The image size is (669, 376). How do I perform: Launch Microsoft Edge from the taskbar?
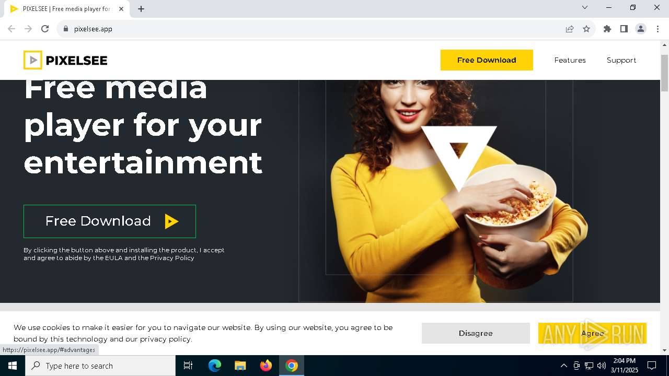[x=215, y=366]
